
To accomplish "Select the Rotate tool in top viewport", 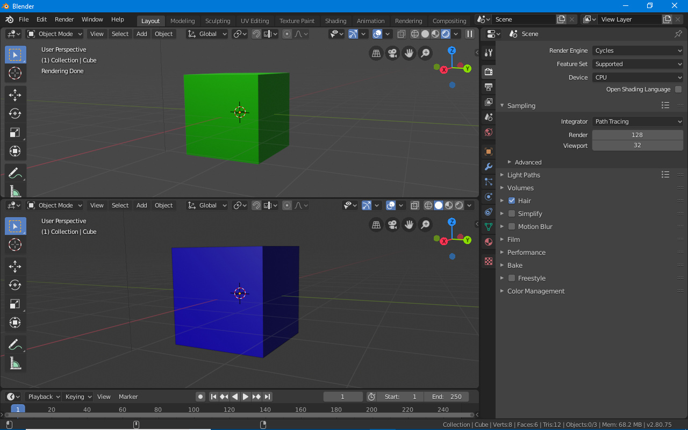I will pyautogui.click(x=15, y=113).
